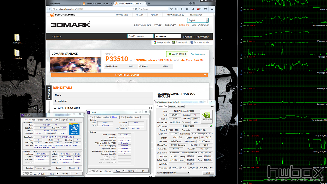Open the IrfanViewP... folder on desktop
327x184 pixels.
point(17,39)
